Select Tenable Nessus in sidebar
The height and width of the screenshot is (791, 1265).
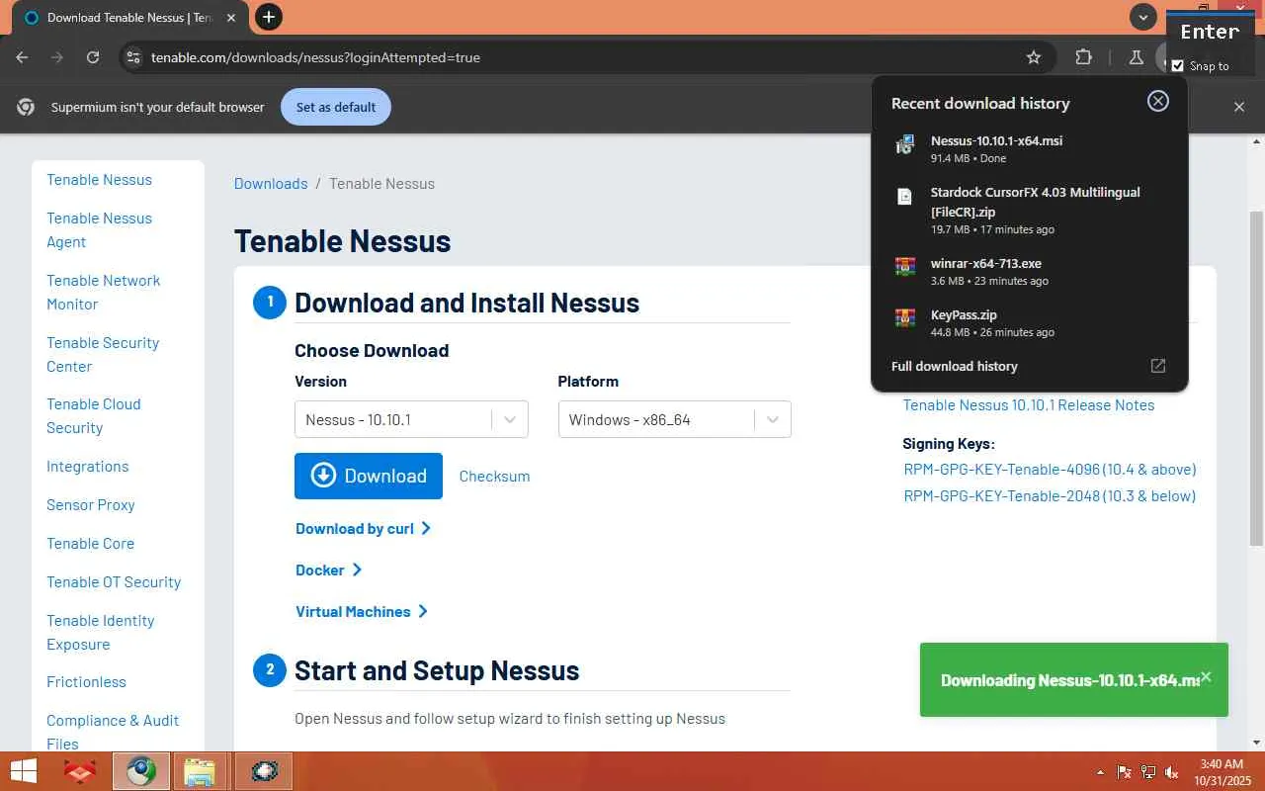point(99,179)
